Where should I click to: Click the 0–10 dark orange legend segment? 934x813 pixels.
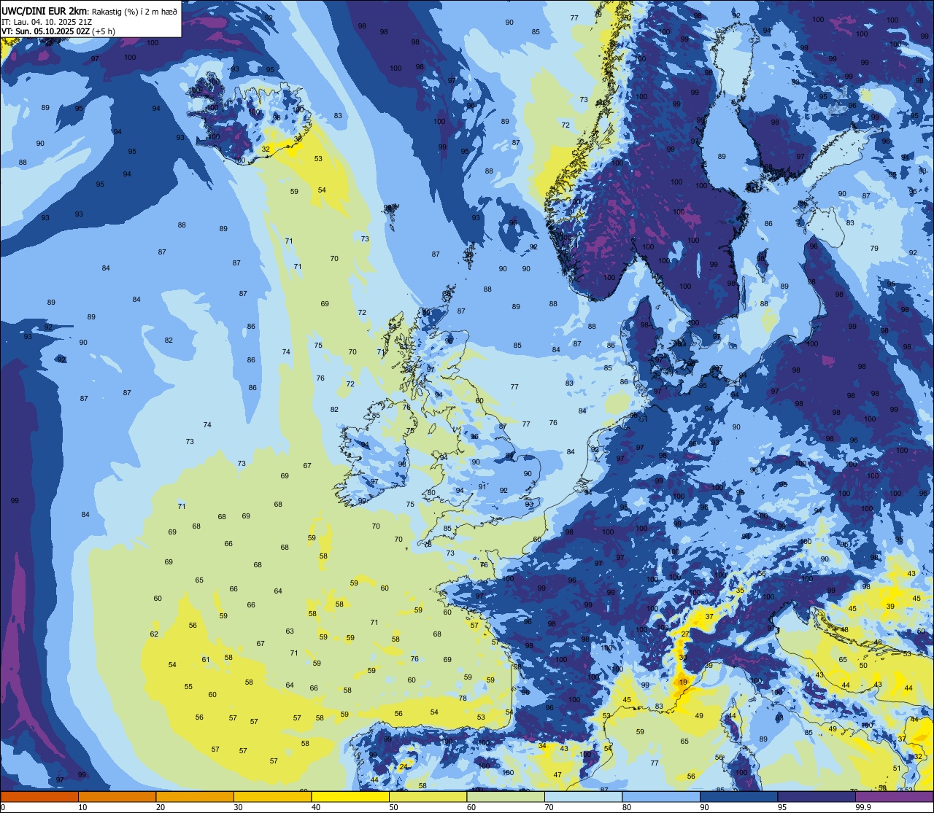[x=39, y=796]
